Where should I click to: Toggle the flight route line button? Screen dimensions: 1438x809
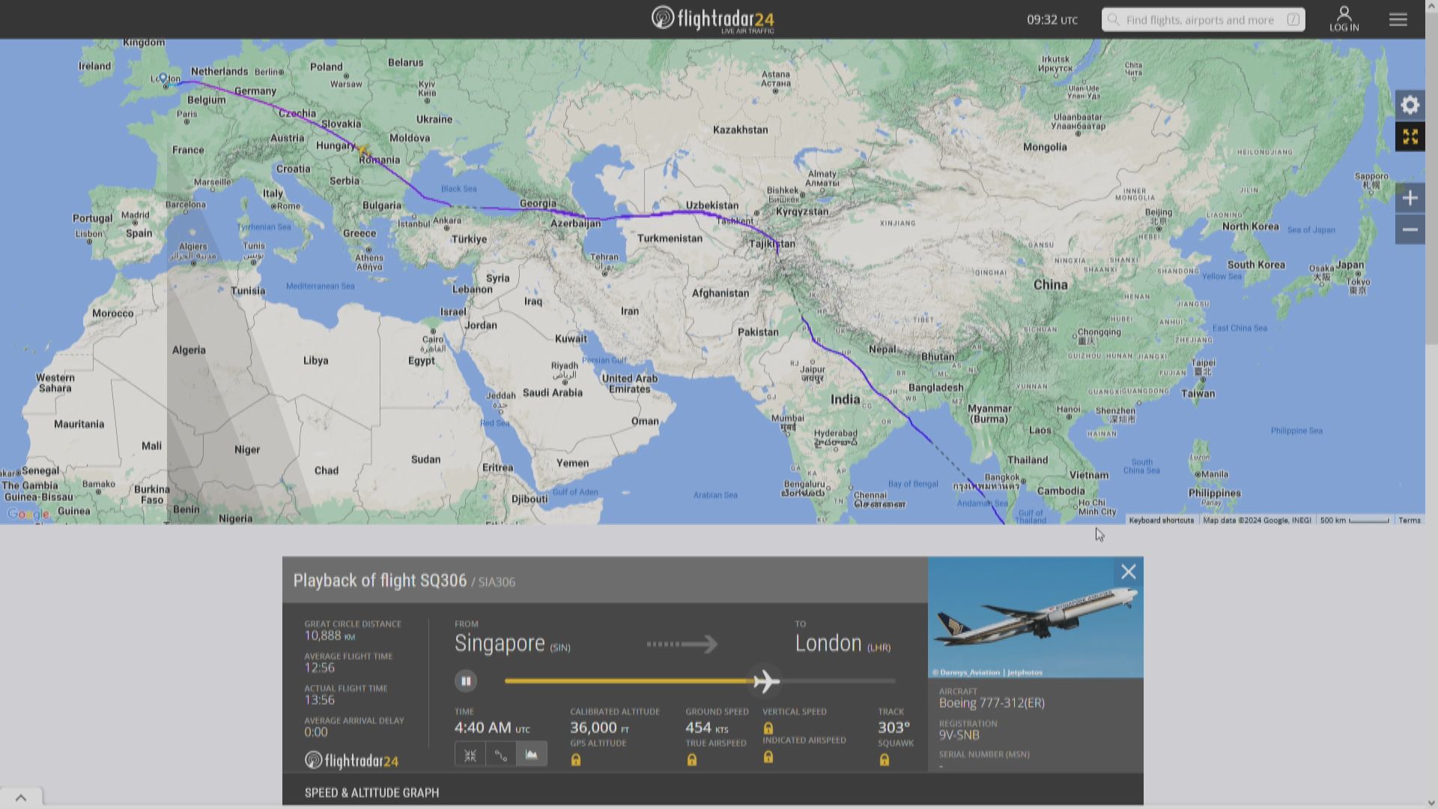tap(501, 755)
